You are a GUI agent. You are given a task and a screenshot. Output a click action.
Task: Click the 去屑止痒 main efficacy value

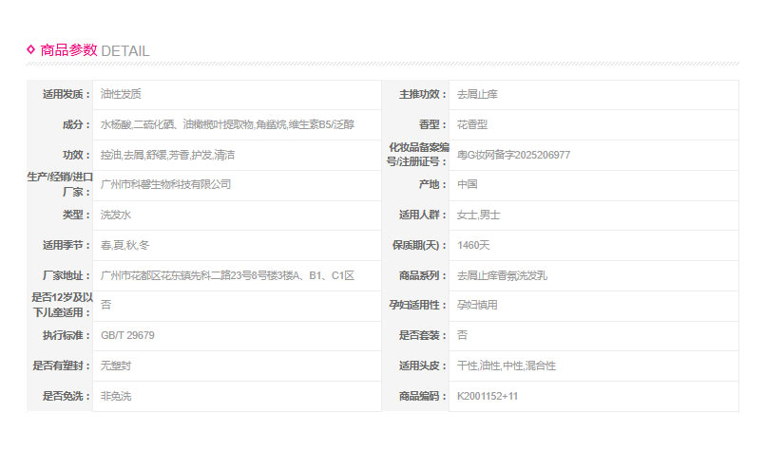tap(477, 95)
